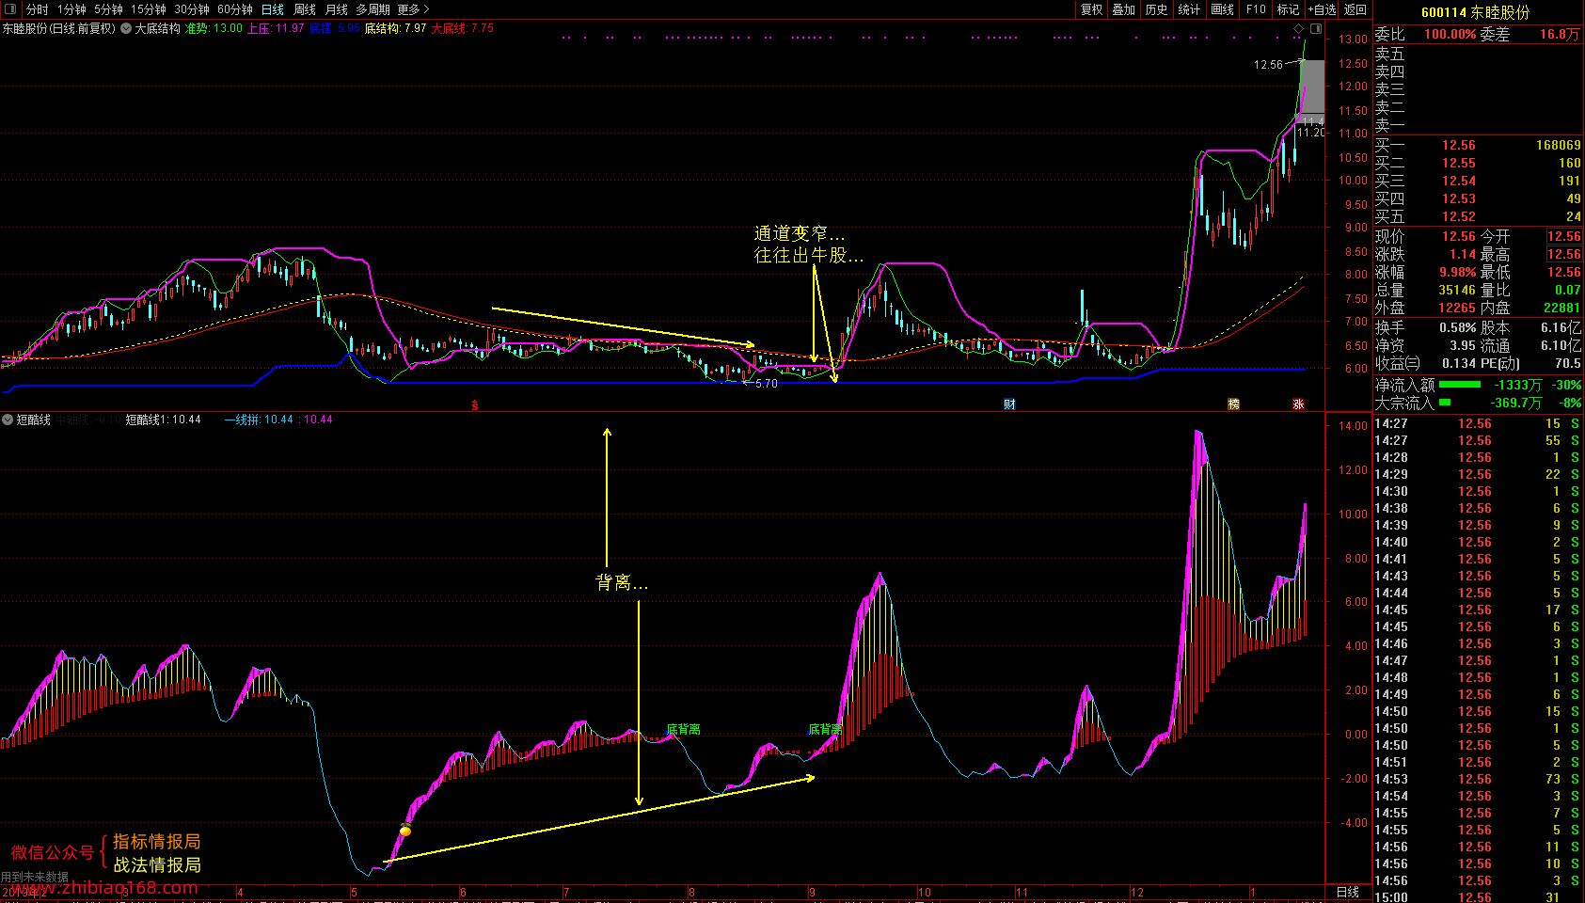This screenshot has width=1585, height=903.
Task: Open 多周期 multi-period view
Action: 372,9
